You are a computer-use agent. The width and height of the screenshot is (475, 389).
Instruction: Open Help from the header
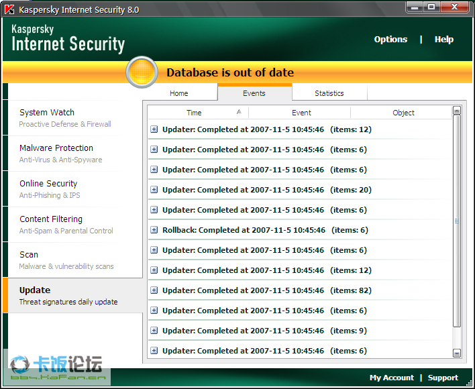coord(444,40)
